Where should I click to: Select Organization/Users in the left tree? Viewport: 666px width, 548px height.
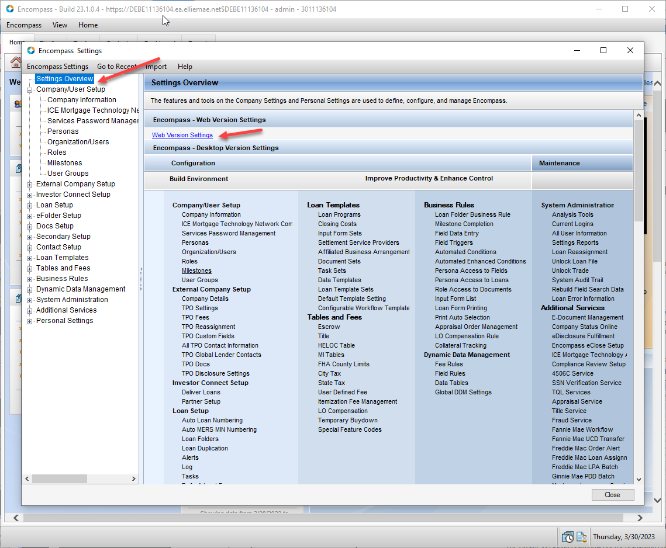(x=78, y=142)
